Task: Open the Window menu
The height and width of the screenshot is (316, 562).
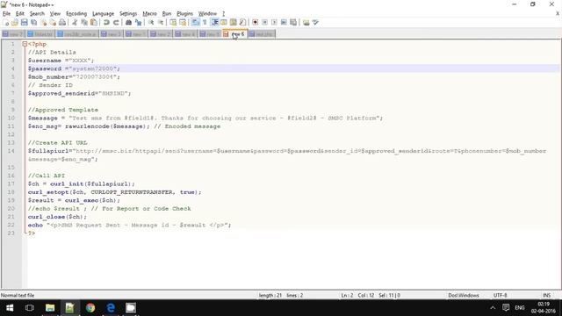Action: click(207, 14)
